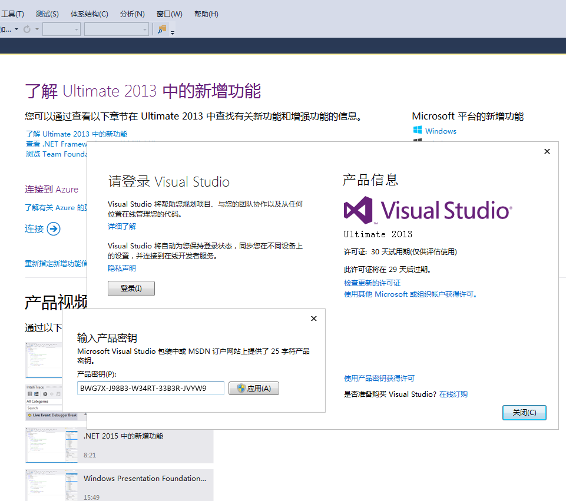566x501 pixels.
Task: Open the 隐私声明 privacy link
Action: pyautogui.click(x=122, y=268)
